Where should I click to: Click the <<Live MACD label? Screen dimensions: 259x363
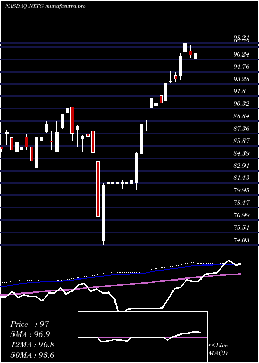(218, 350)
